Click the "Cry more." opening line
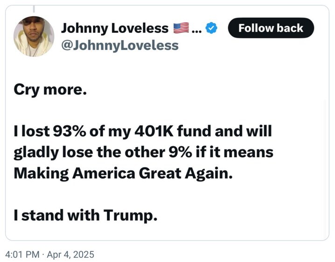335x262 pixels. [50, 90]
